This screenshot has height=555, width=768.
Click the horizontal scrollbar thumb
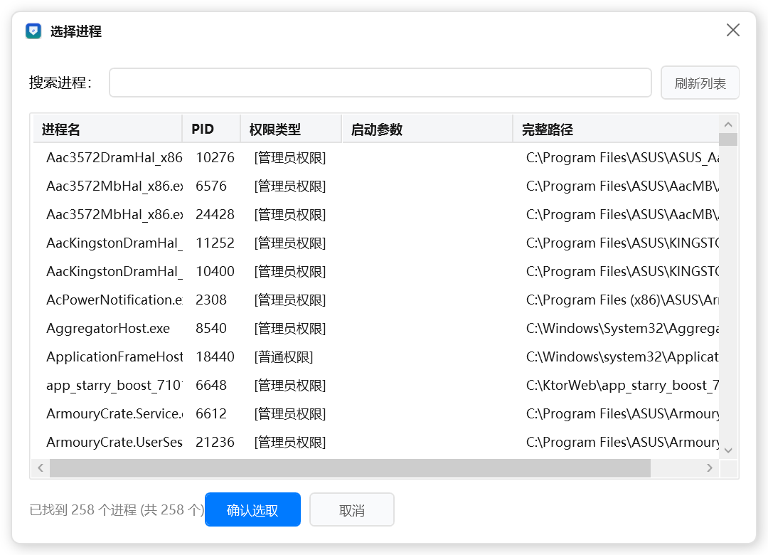pyautogui.click(x=350, y=467)
